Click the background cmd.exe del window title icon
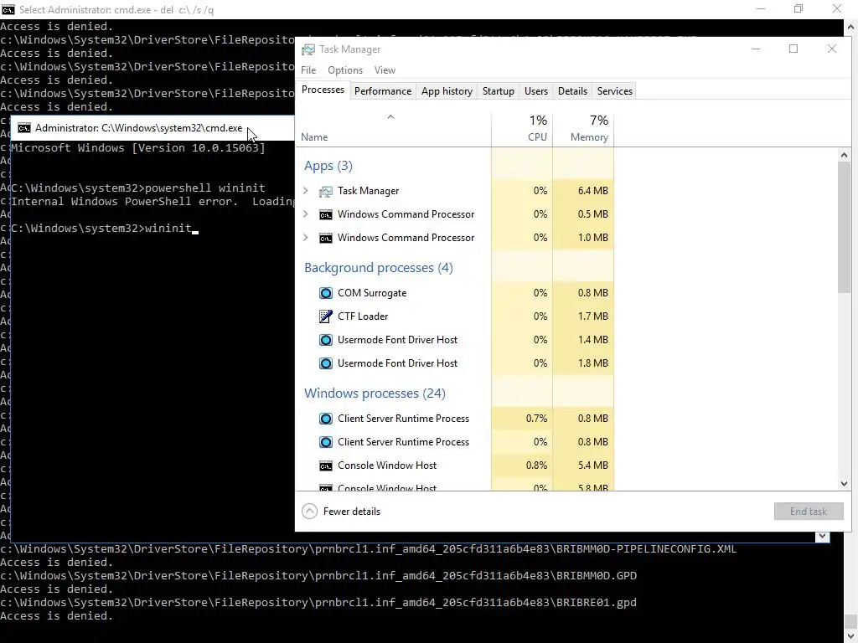Image resolution: width=858 pixels, height=643 pixels. (x=8, y=10)
